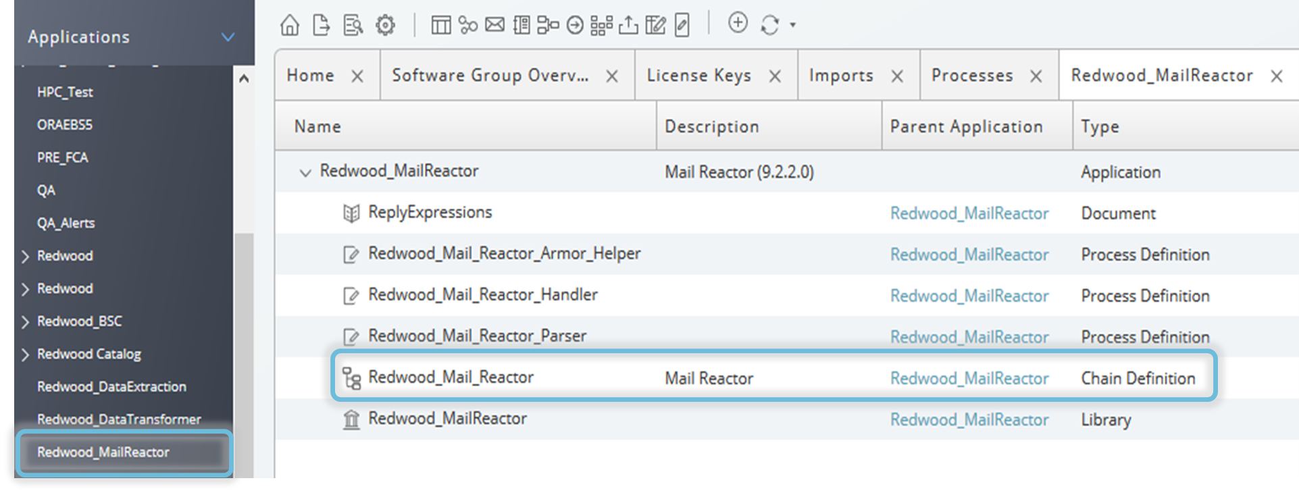Click the Redwood_Mail_Reactor_Handler process icon
Viewport: 1299px width, 493px height.
point(351,296)
